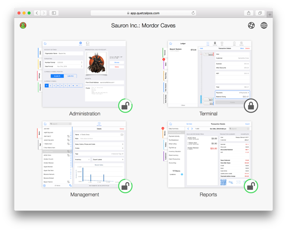The image size is (287, 231).
Task: Toggle the Reports unlock padlock
Action: click(x=251, y=186)
